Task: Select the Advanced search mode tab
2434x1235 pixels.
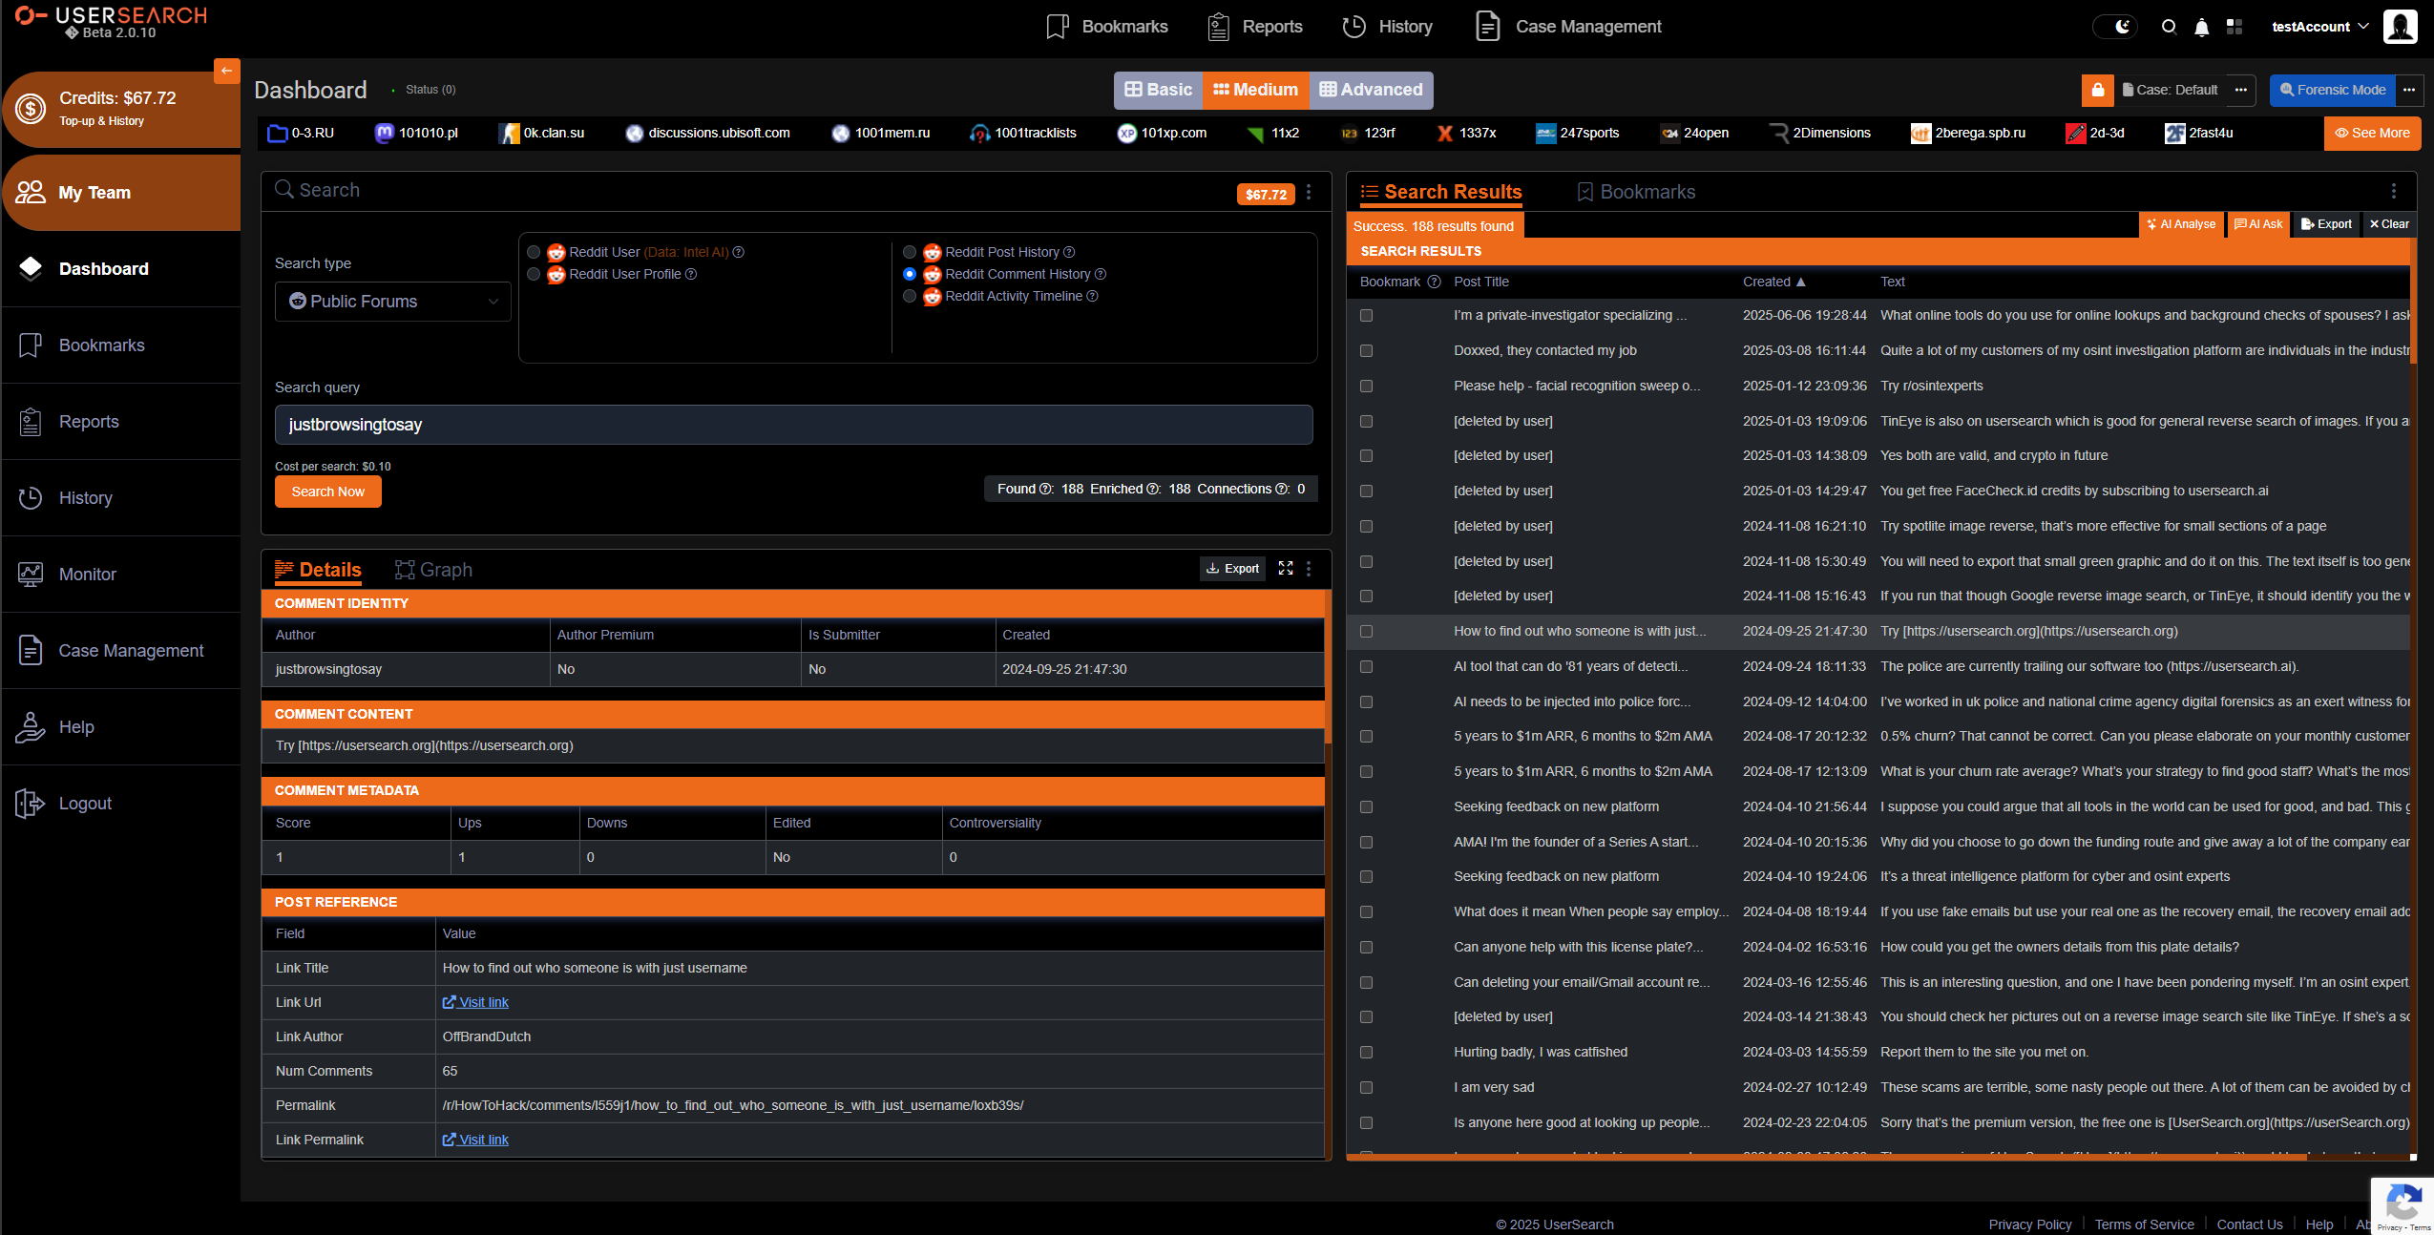Action: point(1370,90)
